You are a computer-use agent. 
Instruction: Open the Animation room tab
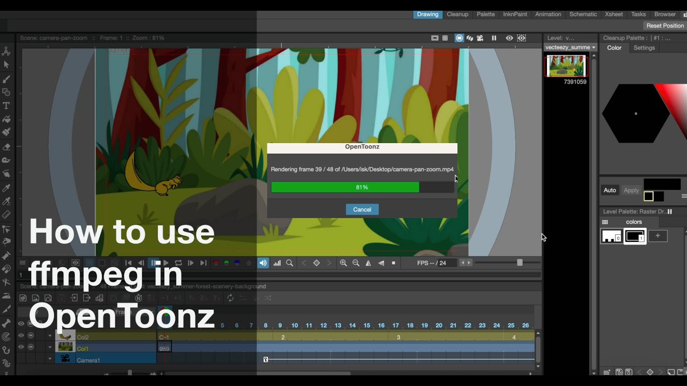point(548,14)
